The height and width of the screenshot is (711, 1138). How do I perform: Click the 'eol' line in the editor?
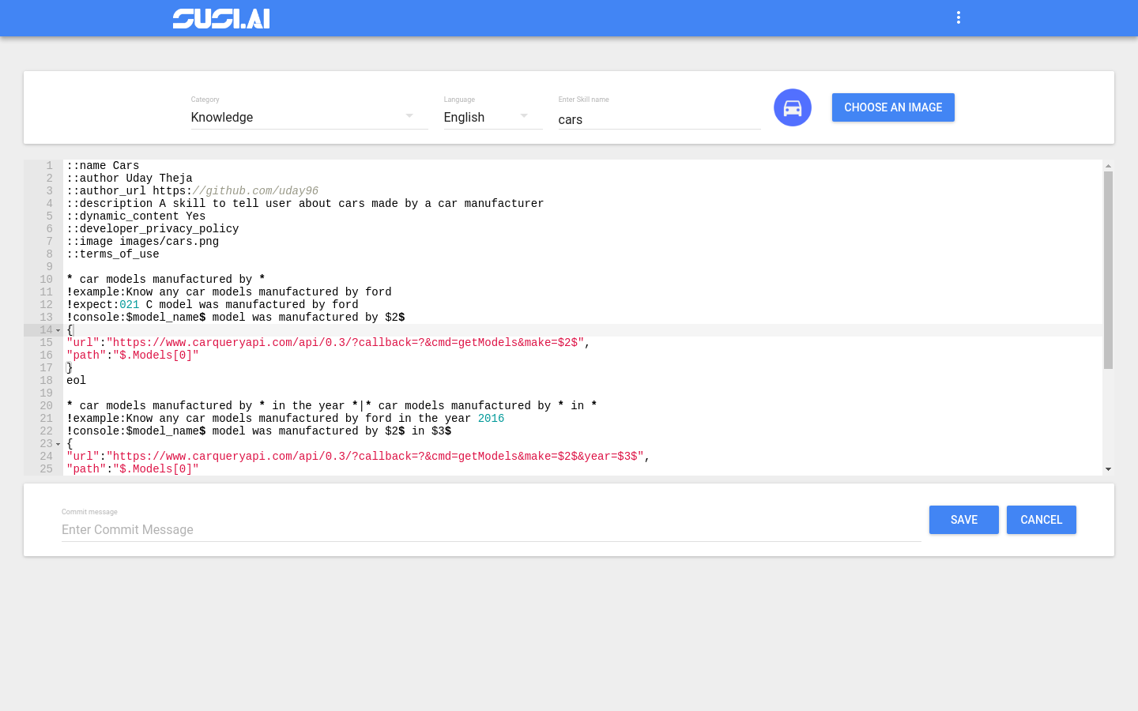pyautogui.click(x=76, y=381)
